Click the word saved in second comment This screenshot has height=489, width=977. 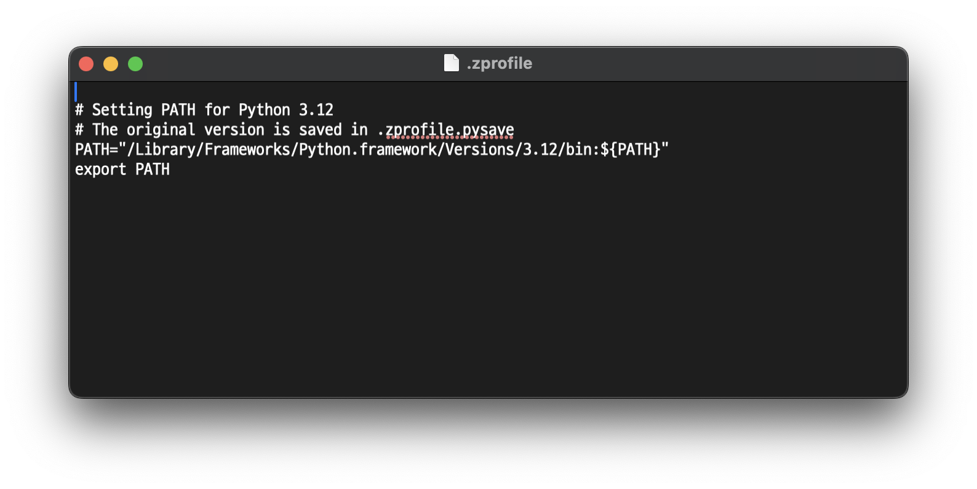[x=321, y=130]
